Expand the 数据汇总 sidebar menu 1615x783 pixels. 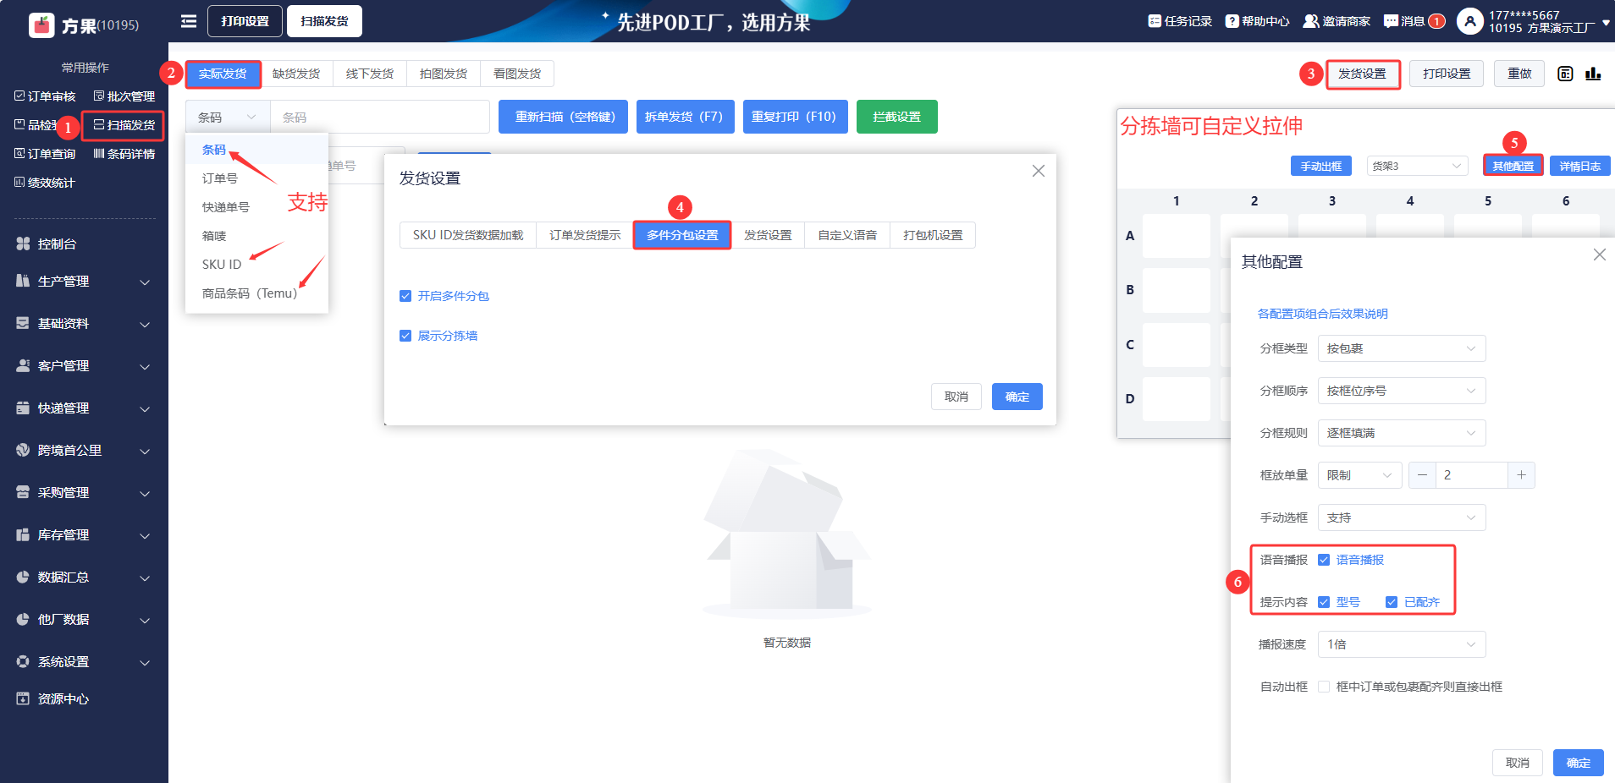(x=84, y=578)
